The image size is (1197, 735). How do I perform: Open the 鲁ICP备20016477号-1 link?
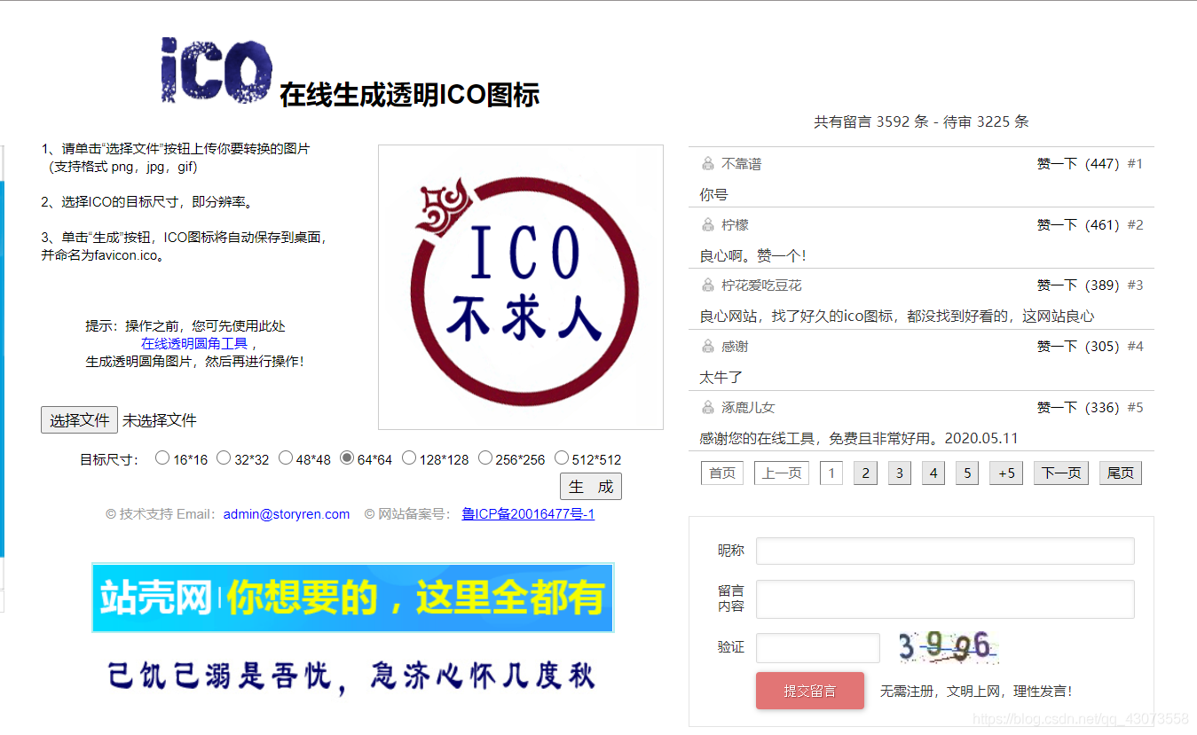529,514
